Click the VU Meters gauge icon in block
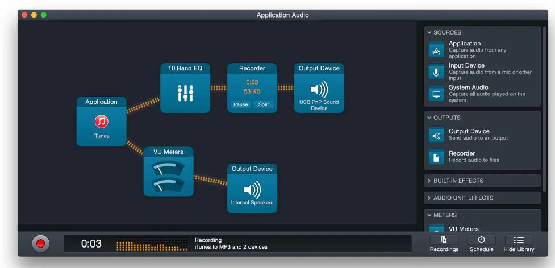This screenshot has width=555, height=268. pyautogui.click(x=169, y=177)
